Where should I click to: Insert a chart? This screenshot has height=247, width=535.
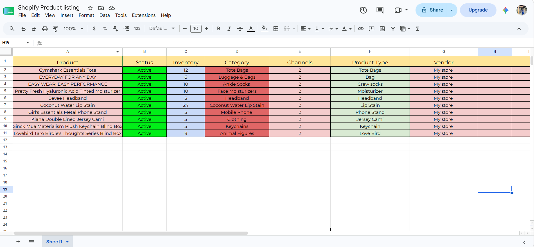coord(382,29)
